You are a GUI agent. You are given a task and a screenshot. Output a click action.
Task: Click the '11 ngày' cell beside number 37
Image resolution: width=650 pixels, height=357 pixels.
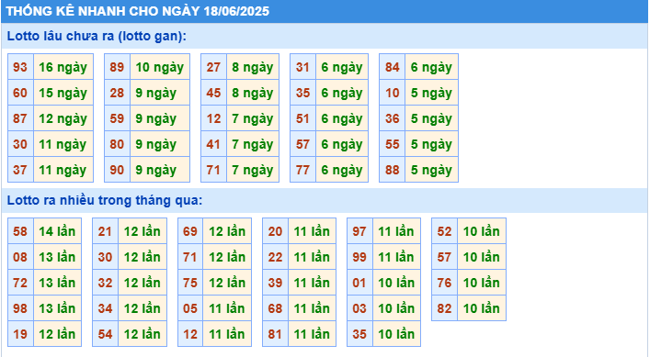[63, 169]
